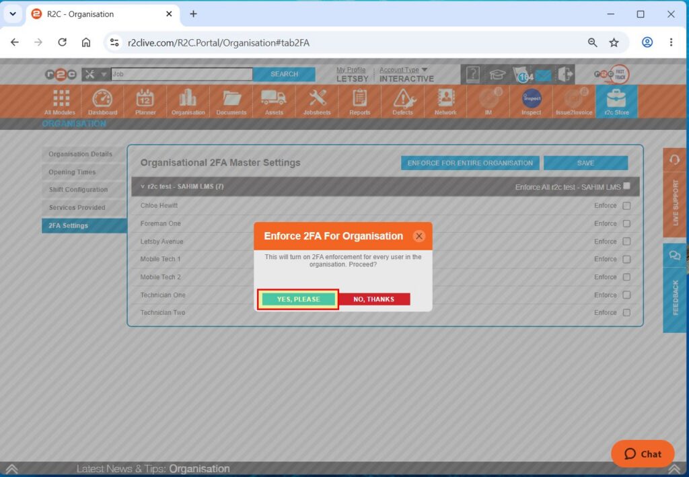Screen dimensions: 689x477
Task: Tick Enforce All r2c test checkbox
Action: (626, 186)
